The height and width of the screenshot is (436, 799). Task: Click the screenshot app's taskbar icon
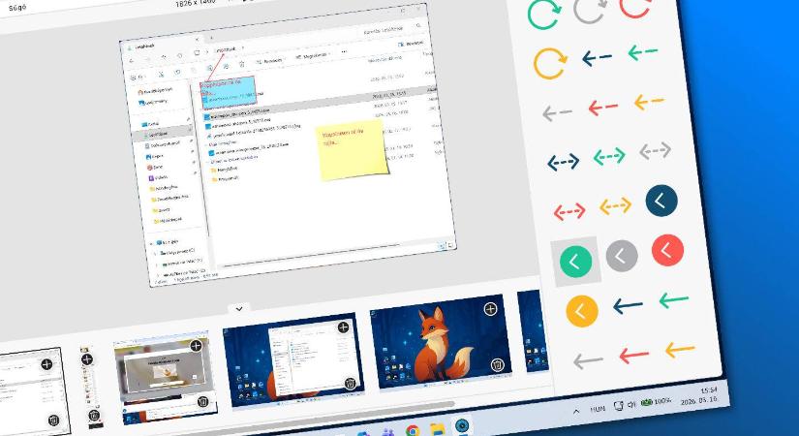[462, 425]
